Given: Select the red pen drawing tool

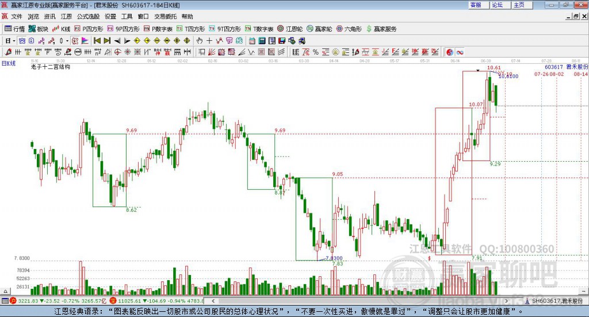Looking at the screenshot, I should 8,52.
